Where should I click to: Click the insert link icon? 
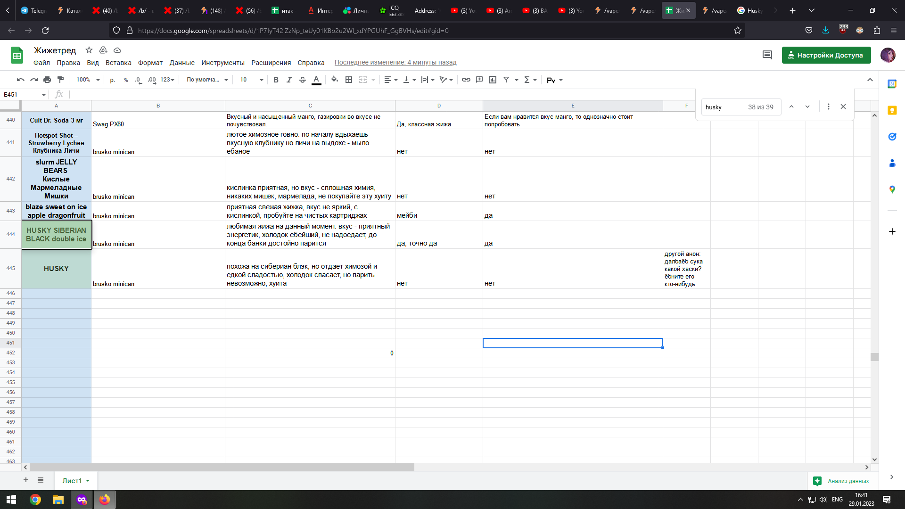click(466, 80)
